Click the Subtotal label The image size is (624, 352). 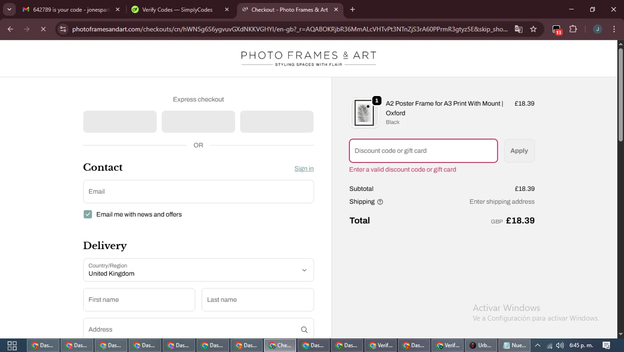[362, 189]
